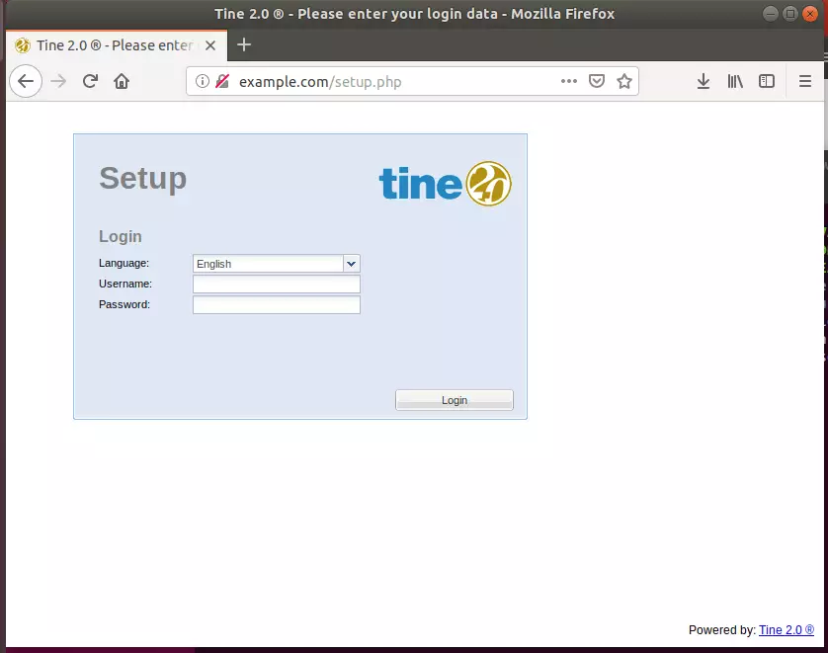Close the Tine 2.0 tab
The image size is (828, 653).
tap(210, 45)
